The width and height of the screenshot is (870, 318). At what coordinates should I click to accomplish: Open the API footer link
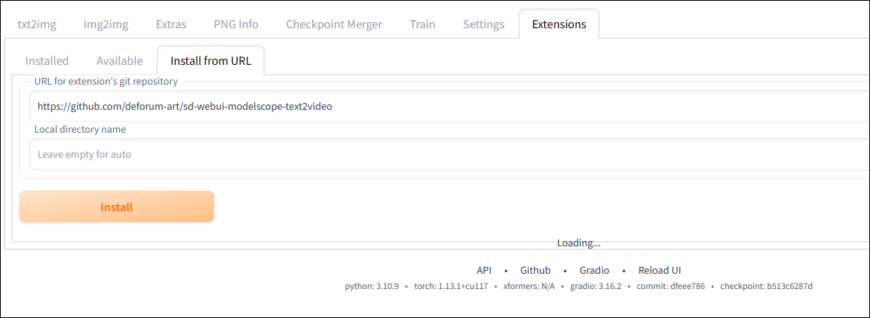[x=484, y=271]
